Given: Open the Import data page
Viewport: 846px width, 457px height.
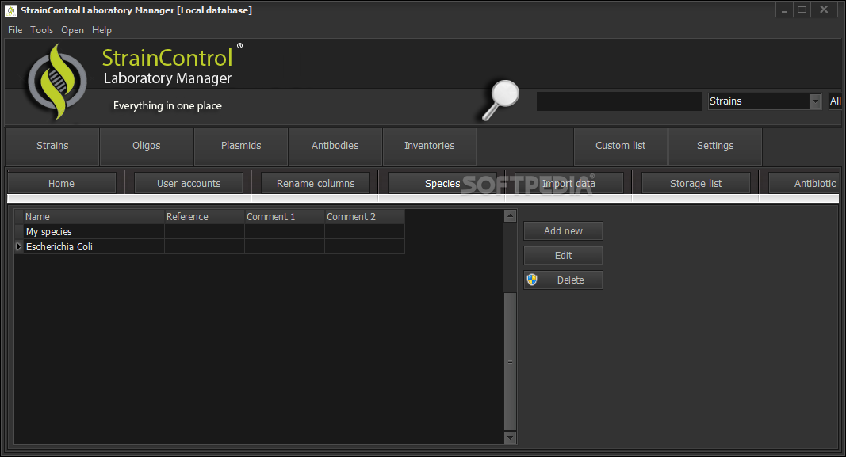Looking at the screenshot, I should [x=569, y=183].
